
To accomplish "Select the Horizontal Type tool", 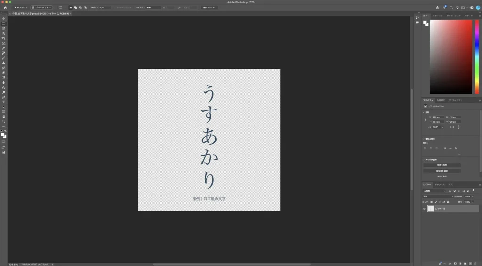I will 4,102.
